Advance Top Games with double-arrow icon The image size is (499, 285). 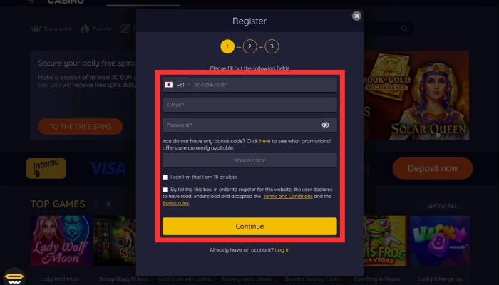pos(108,204)
